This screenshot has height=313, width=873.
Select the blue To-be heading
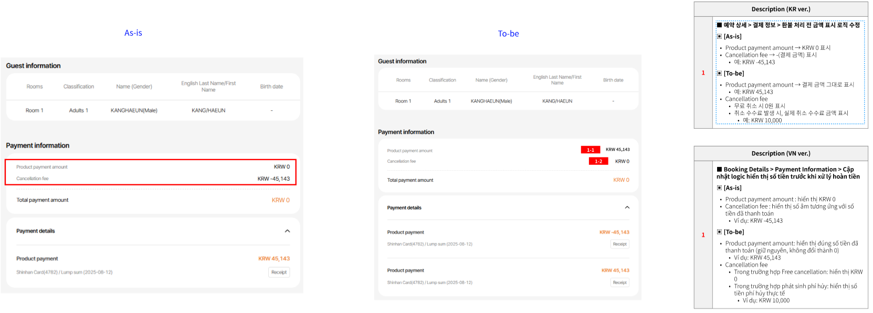(508, 34)
